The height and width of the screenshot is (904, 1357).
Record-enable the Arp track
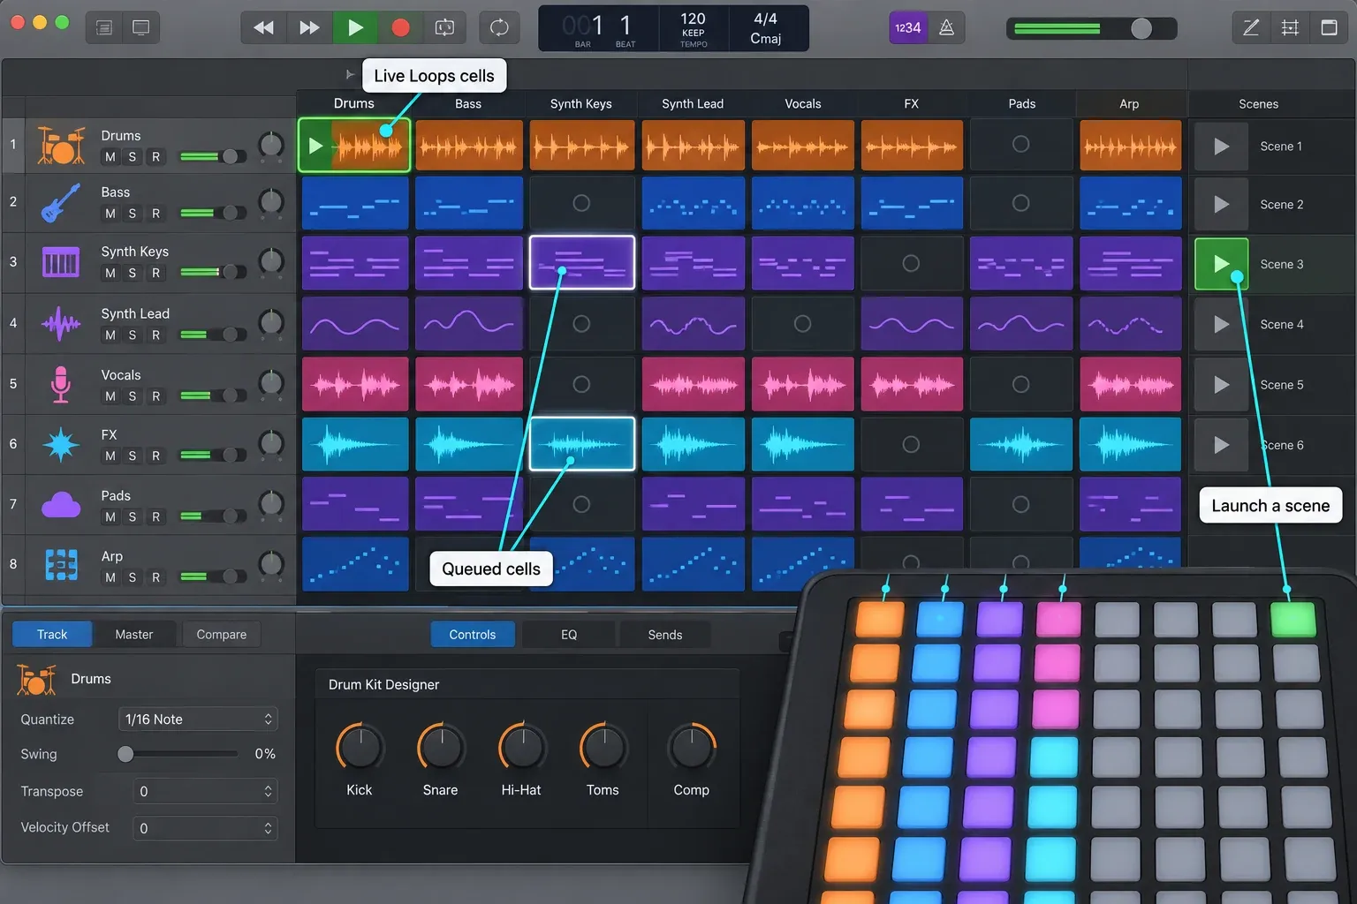point(155,577)
